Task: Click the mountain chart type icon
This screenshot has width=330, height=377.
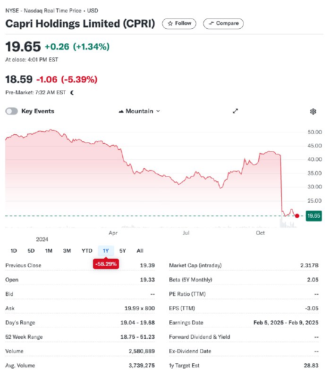Action: click(121, 111)
